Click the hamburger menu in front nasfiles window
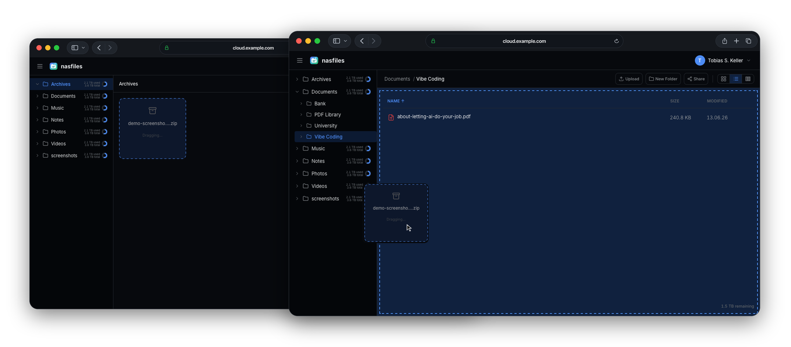Screen dimensions: 791x347 (300, 60)
